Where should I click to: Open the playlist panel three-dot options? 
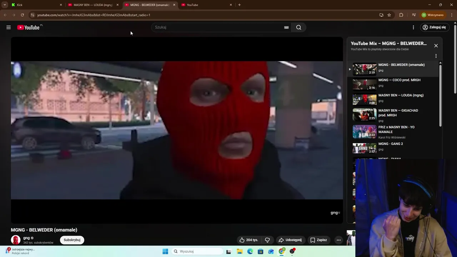point(436,56)
